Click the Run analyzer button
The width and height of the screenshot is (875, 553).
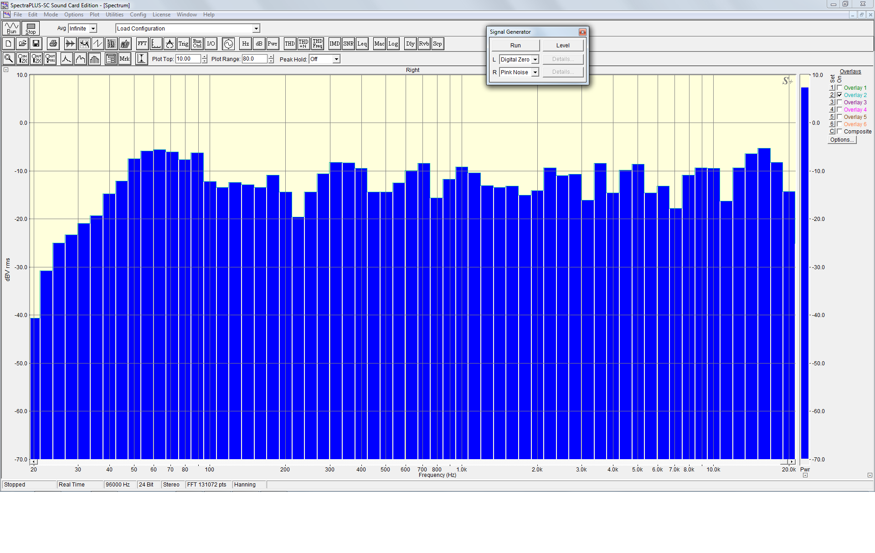pos(11,28)
